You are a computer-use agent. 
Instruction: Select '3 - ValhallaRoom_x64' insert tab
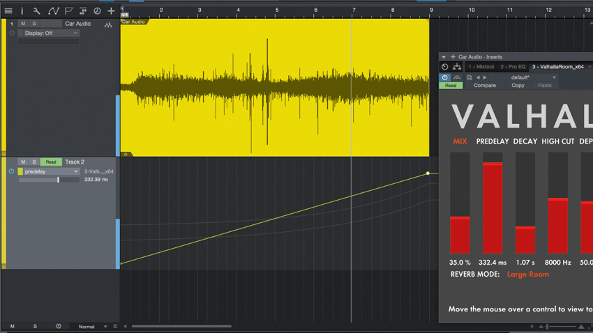tap(558, 67)
